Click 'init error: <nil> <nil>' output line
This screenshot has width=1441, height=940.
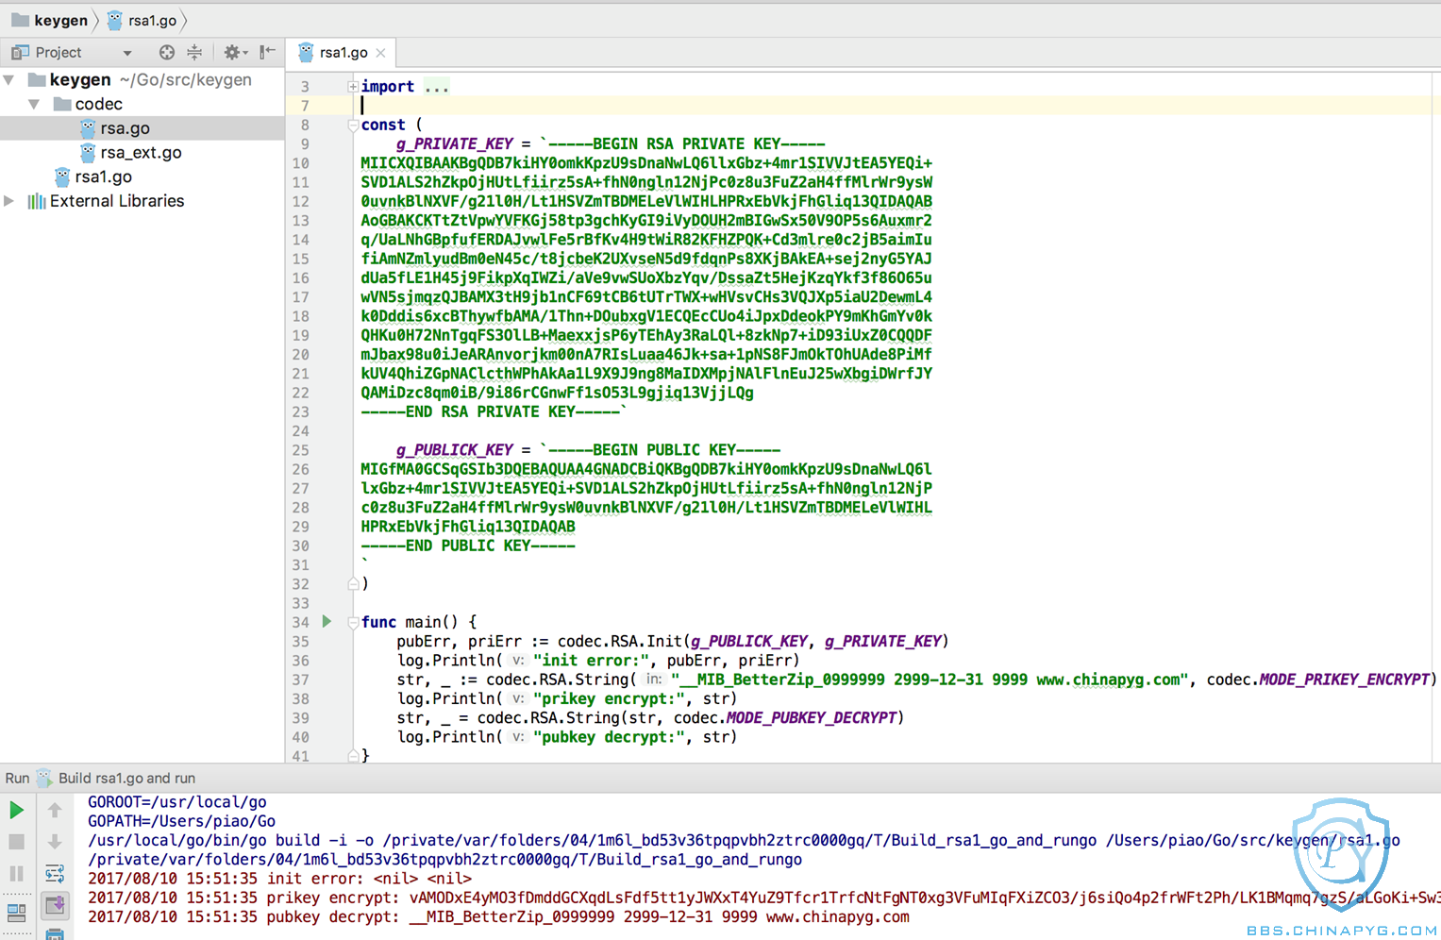[280, 879]
